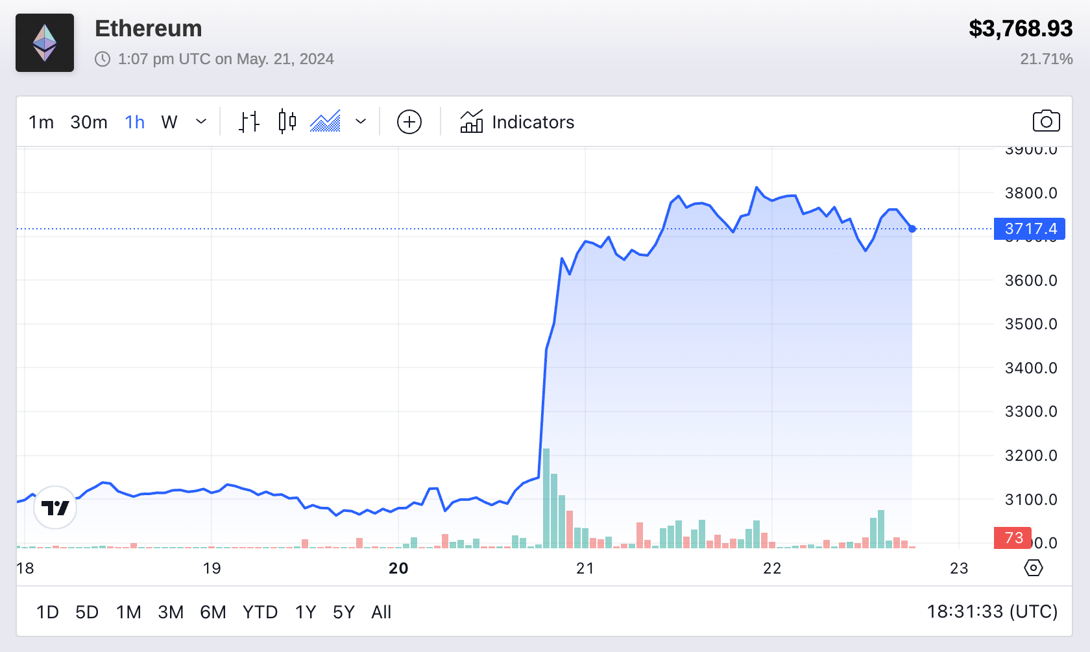
Task: Take a chart snapshot with camera icon
Action: 1046,121
